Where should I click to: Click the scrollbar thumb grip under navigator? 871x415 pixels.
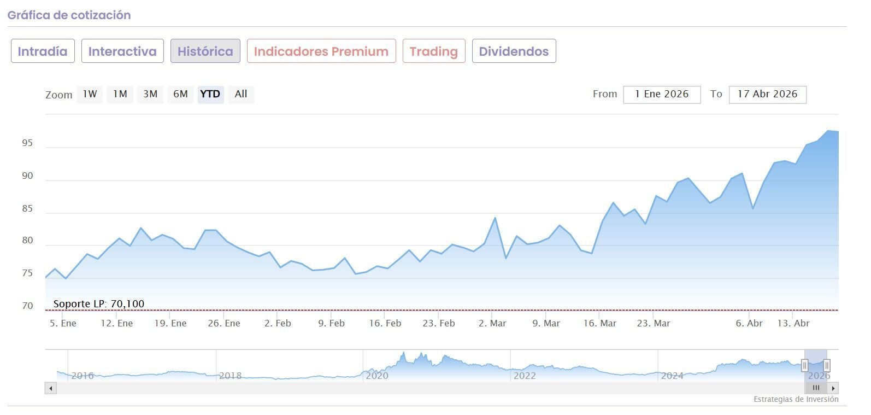click(x=816, y=388)
